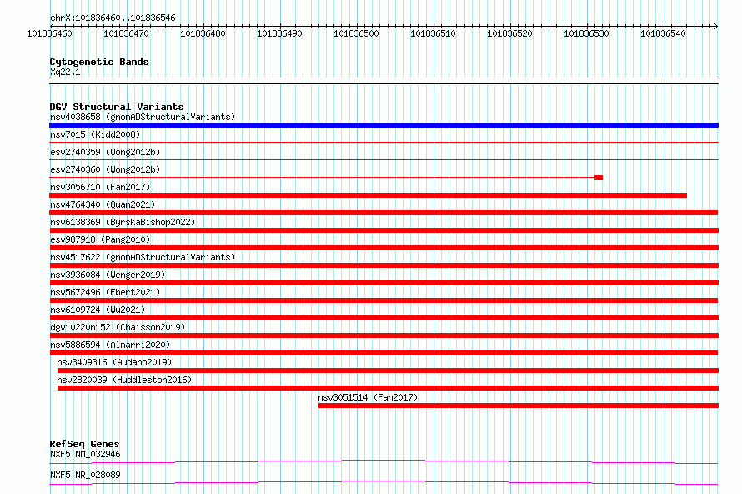The width and height of the screenshot is (742, 494).
Task: Click ruler tick label 101836530
Action: pyautogui.click(x=586, y=33)
